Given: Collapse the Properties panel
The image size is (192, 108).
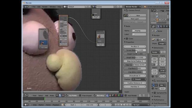Looking at the screenshot, I should click(125, 42).
